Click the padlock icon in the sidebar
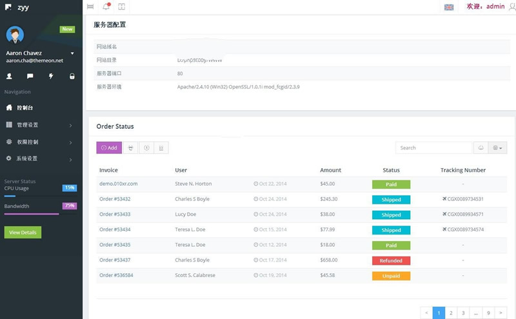This screenshot has height=319, width=516. click(72, 76)
